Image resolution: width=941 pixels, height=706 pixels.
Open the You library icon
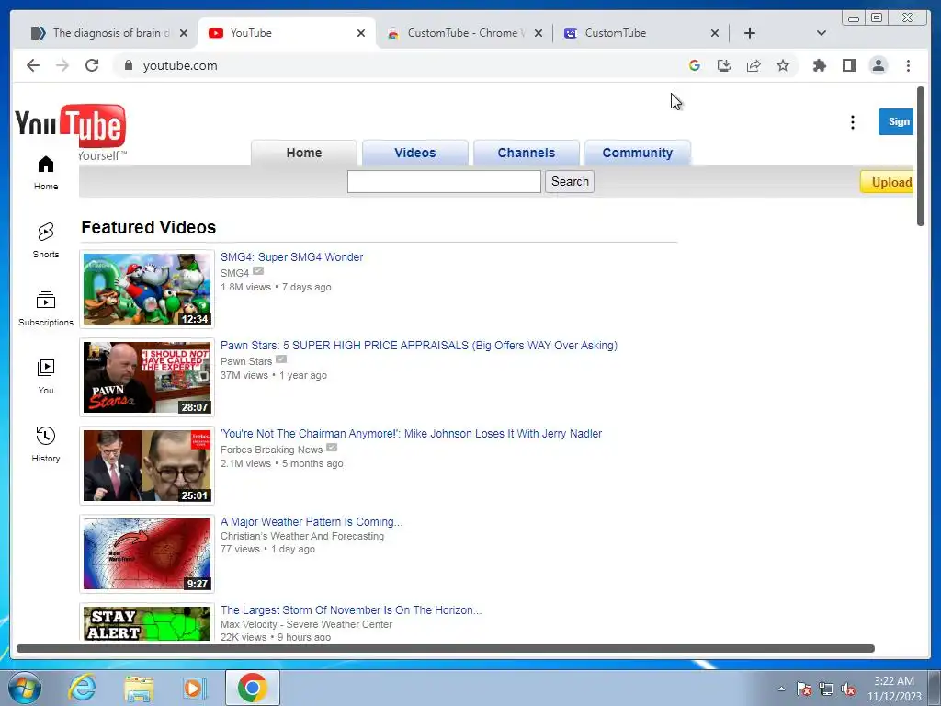[46, 376]
